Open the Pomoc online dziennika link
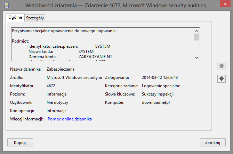This screenshot has height=154, width=233. [x=70, y=119]
